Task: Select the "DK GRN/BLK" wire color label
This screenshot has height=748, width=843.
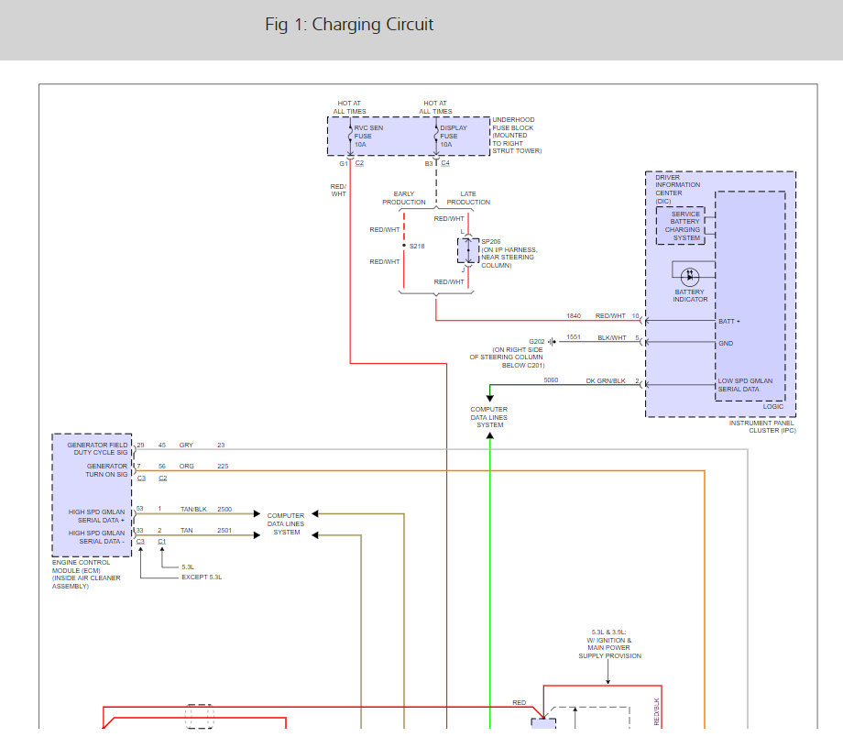Action: point(606,381)
